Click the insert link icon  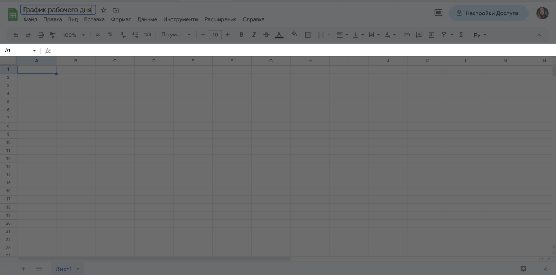[407, 35]
